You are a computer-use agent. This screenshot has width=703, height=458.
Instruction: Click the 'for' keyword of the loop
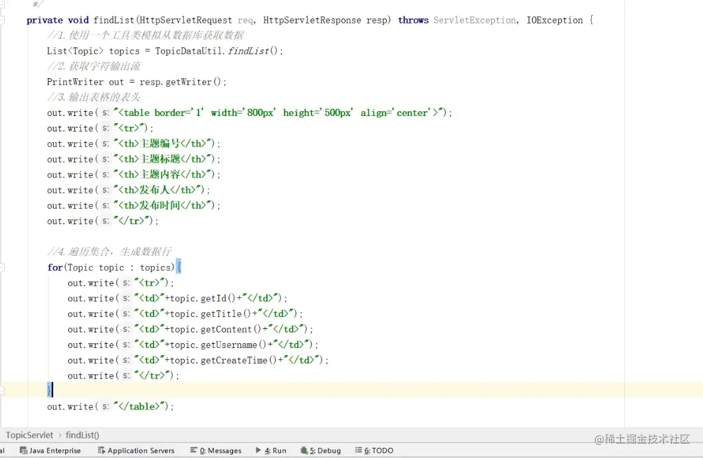pyautogui.click(x=55, y=268)
